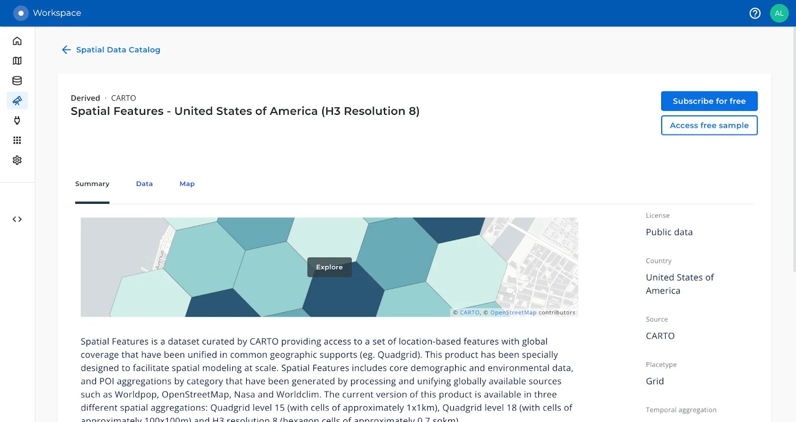Open the Settings gear icon
Image resolution: width=796 pixels, height=422 pixels.
pos(17,160)
